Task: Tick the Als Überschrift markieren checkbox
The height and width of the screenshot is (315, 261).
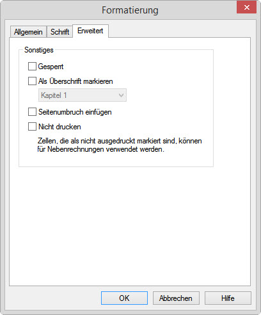Action: [x=32, y=81]
